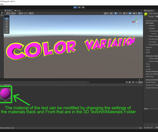Open the AssetBundle dropdown

pyautogui.click(x=157, y=128)
